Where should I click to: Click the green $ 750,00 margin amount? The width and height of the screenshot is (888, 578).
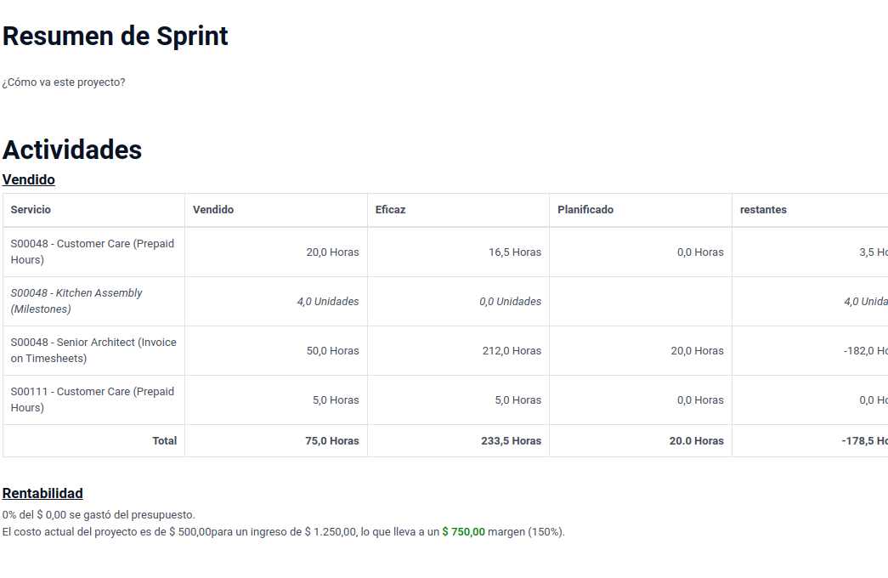click(x=463, y=532)
